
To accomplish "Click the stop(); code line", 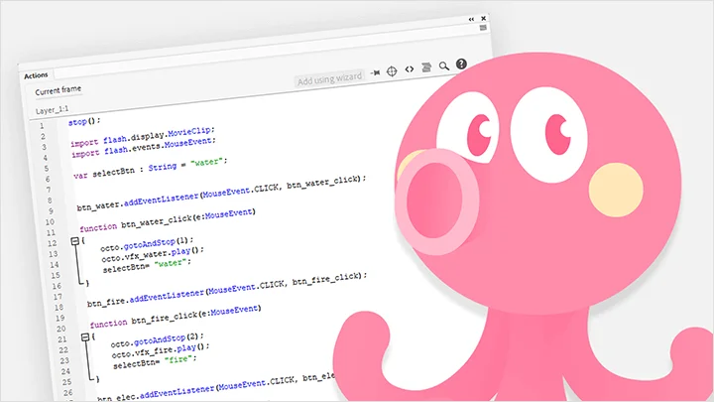I will [84, 121].
